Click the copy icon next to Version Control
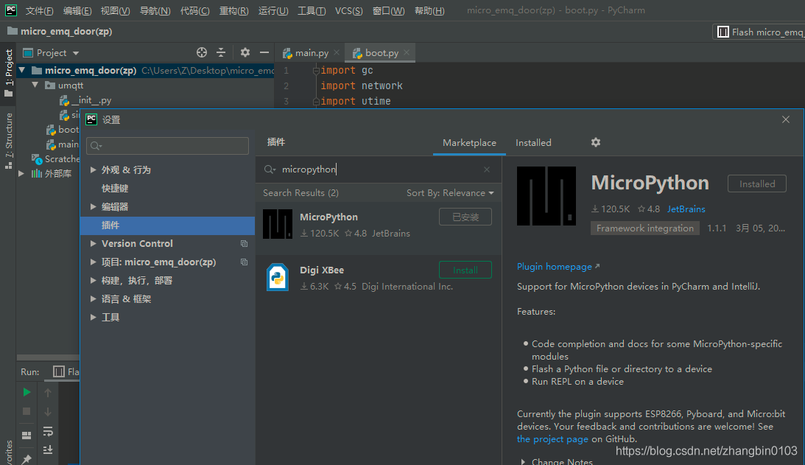This screenshot has height=465, width=805. coord(245,243)
